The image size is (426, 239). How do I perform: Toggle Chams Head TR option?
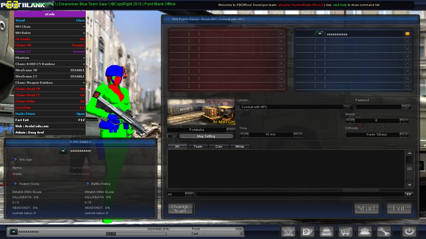point(50,89)
